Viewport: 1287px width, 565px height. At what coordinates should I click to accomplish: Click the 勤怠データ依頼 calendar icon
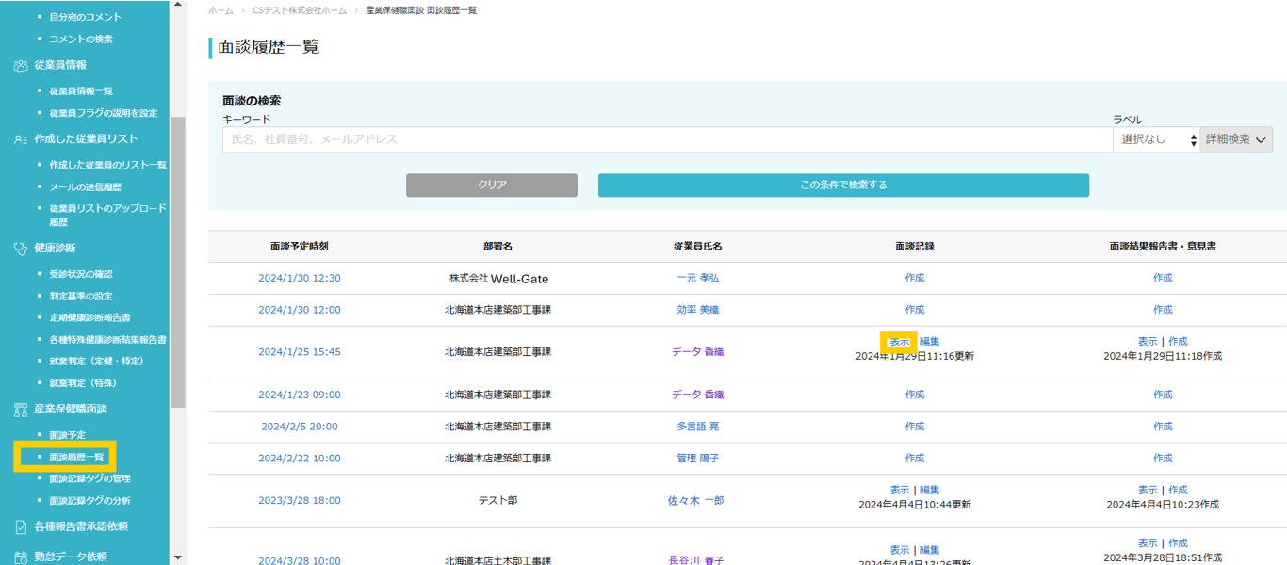(20, 557)
